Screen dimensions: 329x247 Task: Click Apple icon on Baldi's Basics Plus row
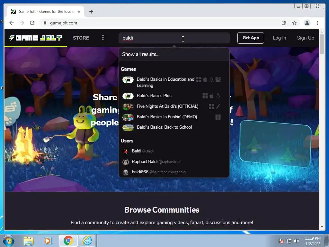[211, 96]
